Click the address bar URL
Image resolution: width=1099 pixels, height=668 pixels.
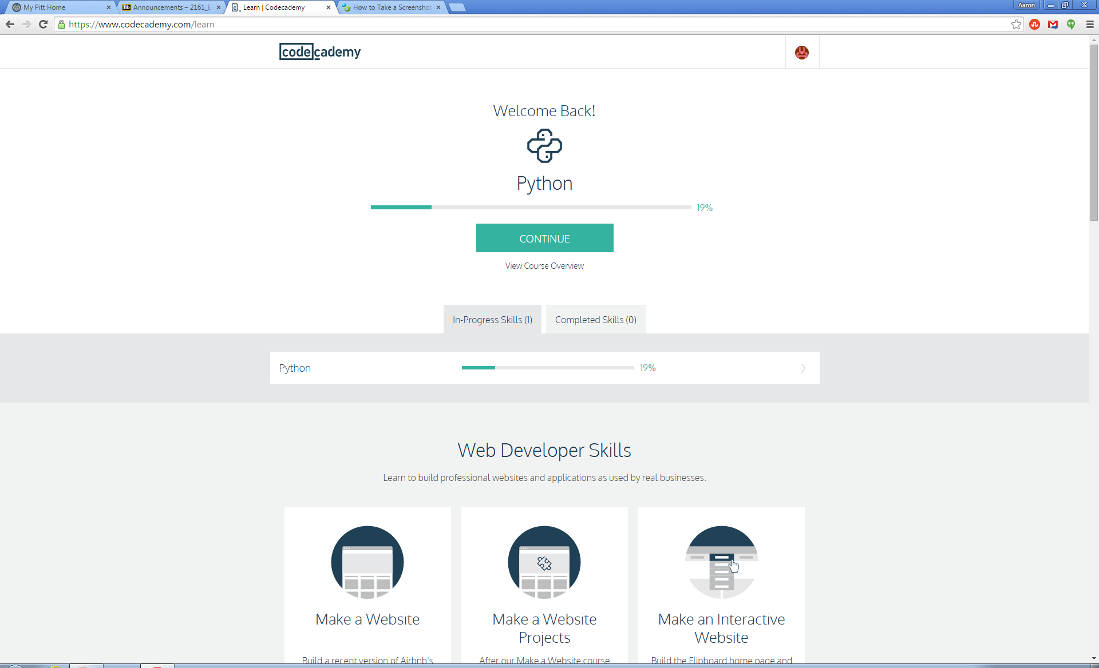[141, 25]
